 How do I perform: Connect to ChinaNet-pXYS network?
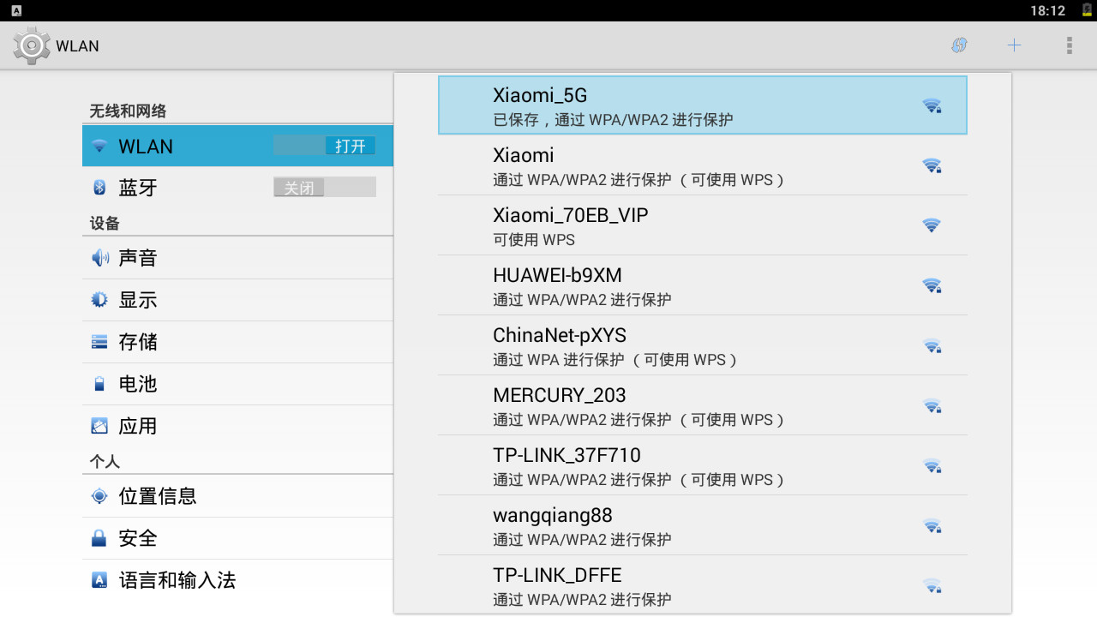[x=703, y=345]
